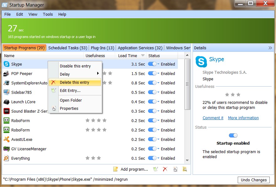Screen dimensions: 276x187
Task: Click the SystemExplorerAuto icon
Action: [7, 83]
